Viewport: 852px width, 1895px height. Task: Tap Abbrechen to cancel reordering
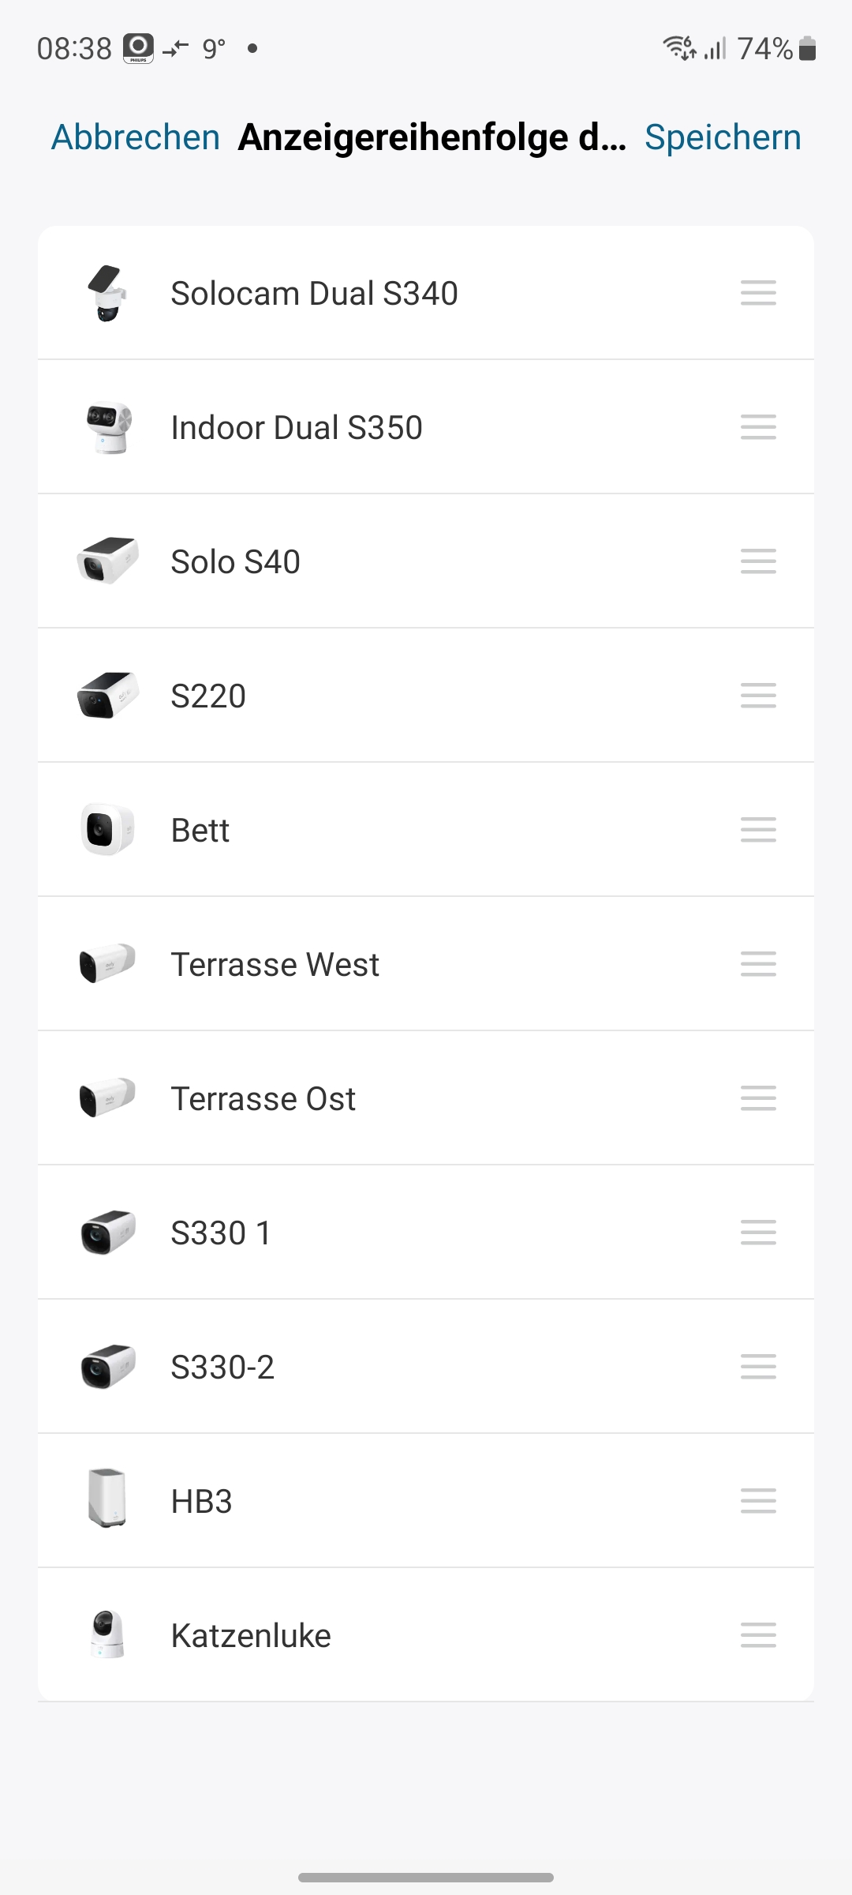[136, 137]
